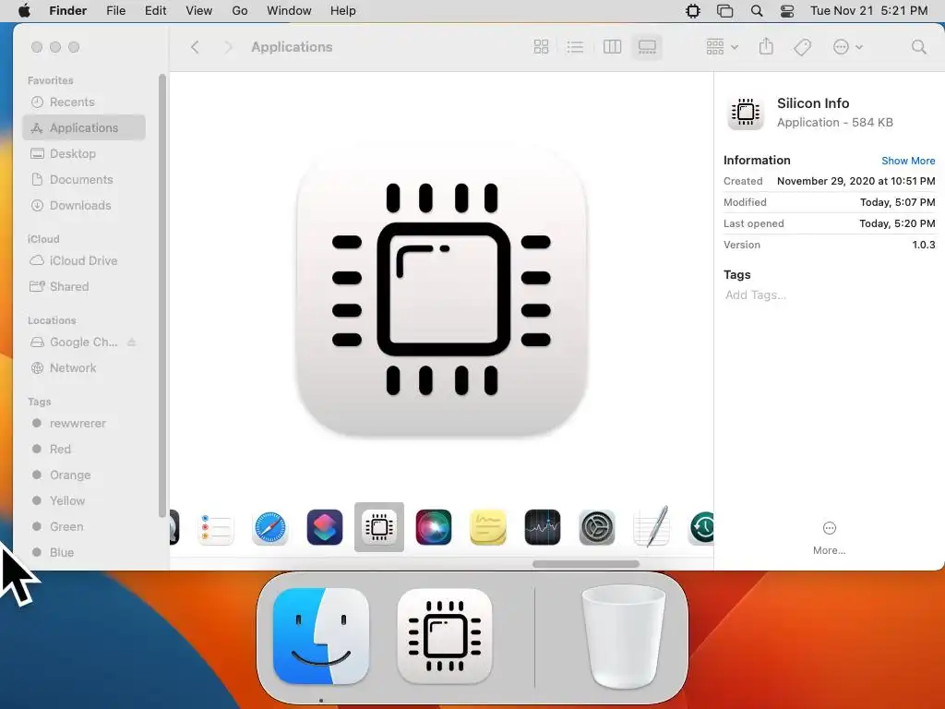Open the Window menu
Viewport: 945px width, 709px height.
[289, 11]
